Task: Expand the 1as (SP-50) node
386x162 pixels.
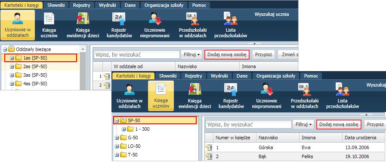Action: click(x=12, y=58)
